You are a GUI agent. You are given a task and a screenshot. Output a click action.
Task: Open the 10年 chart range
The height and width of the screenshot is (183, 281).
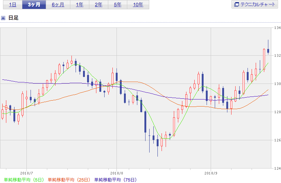point(138,5)
